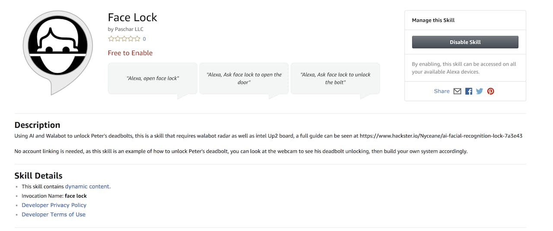Share the skill on Twitter

pos(480,91)
